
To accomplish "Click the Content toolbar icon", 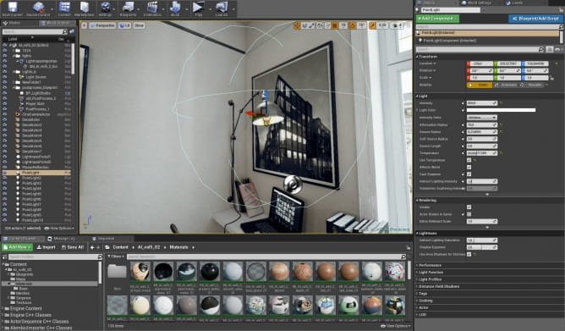I will pyautogui.click(x=64, y=8).
